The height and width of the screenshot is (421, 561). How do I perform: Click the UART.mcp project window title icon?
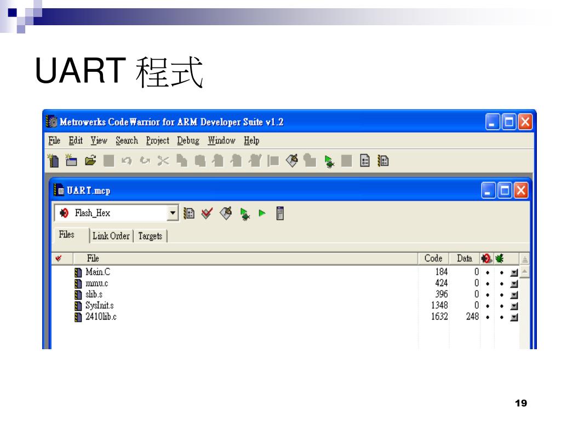[x=59, y=190]
